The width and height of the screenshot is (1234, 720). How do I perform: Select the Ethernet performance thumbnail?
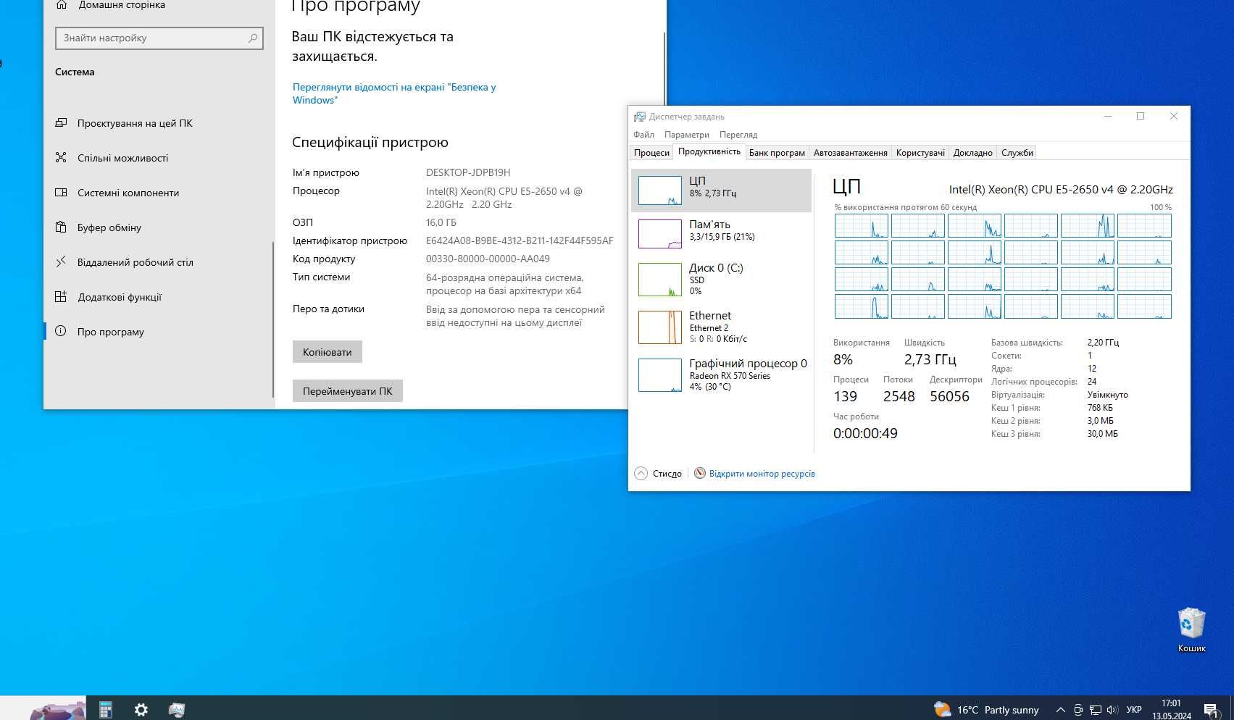click(x=659, y=327)
